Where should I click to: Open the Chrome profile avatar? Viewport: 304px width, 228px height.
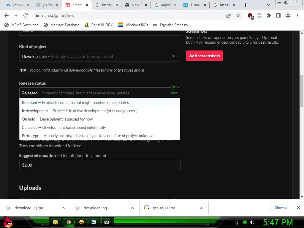[288, 15]
